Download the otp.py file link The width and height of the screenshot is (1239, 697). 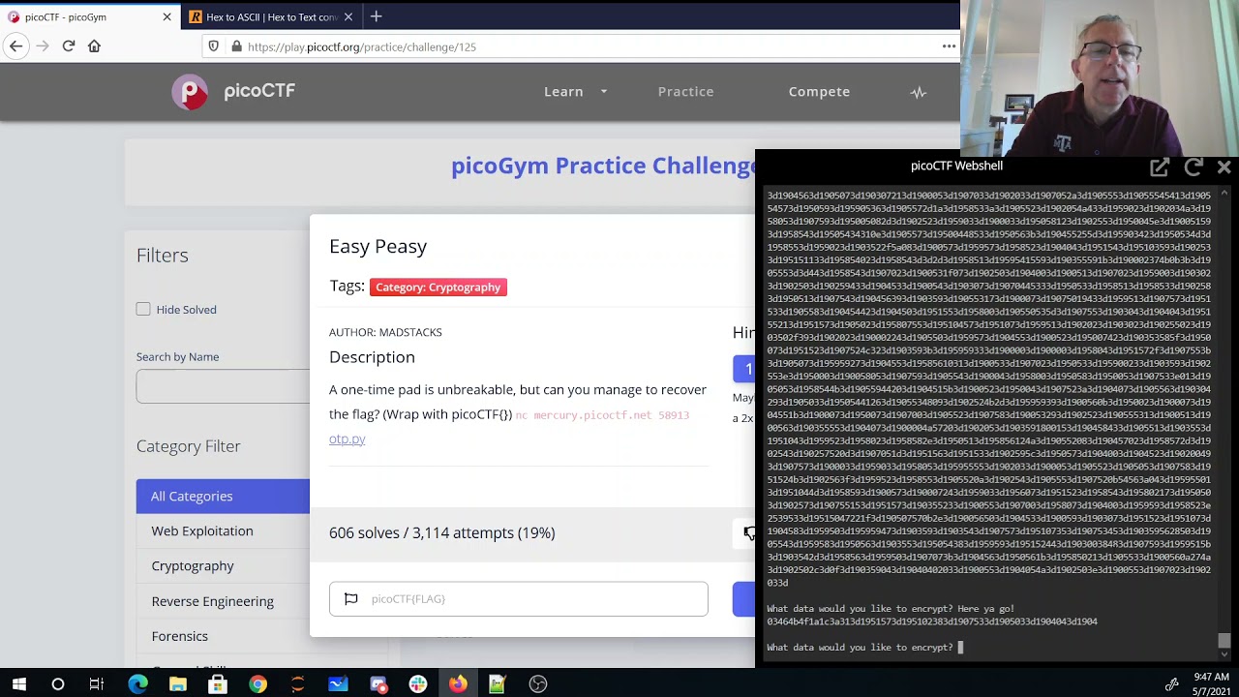pyautogui.click(x=347, y=439)
